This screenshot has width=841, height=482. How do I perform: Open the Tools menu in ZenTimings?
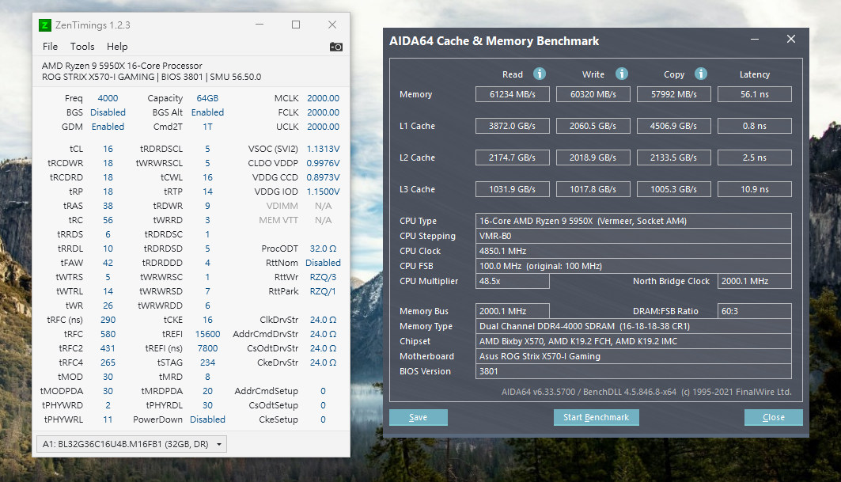click(82, 47)
